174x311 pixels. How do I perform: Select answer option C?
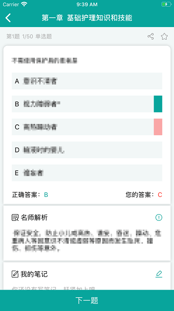coord(87,127)
